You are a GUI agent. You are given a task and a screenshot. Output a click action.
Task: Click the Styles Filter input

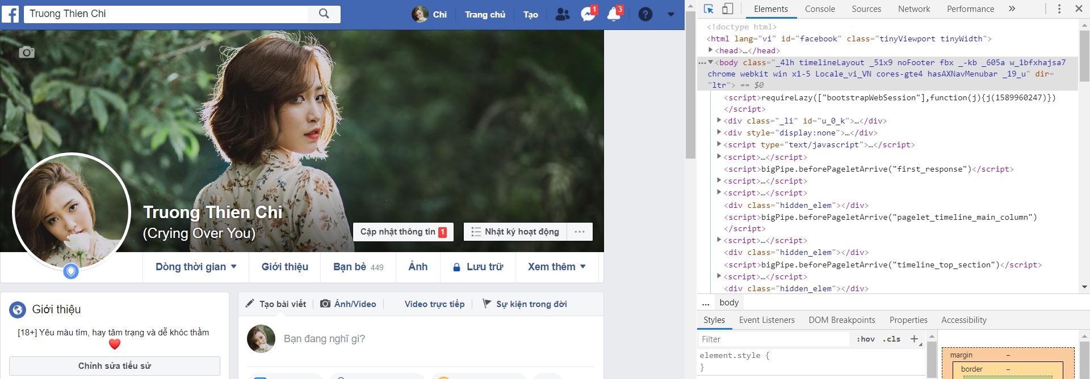pyautogui.click(x=774, y=339)
